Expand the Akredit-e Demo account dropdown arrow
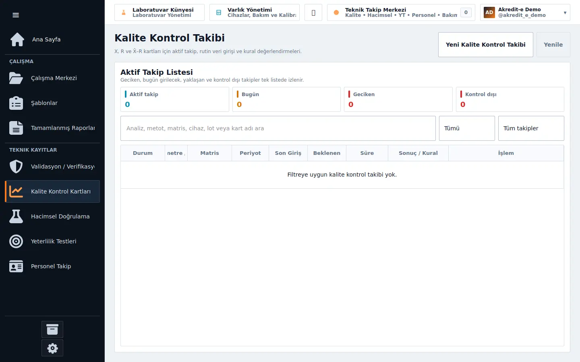Viewport: 580px width, 362px height. (565, 13)
